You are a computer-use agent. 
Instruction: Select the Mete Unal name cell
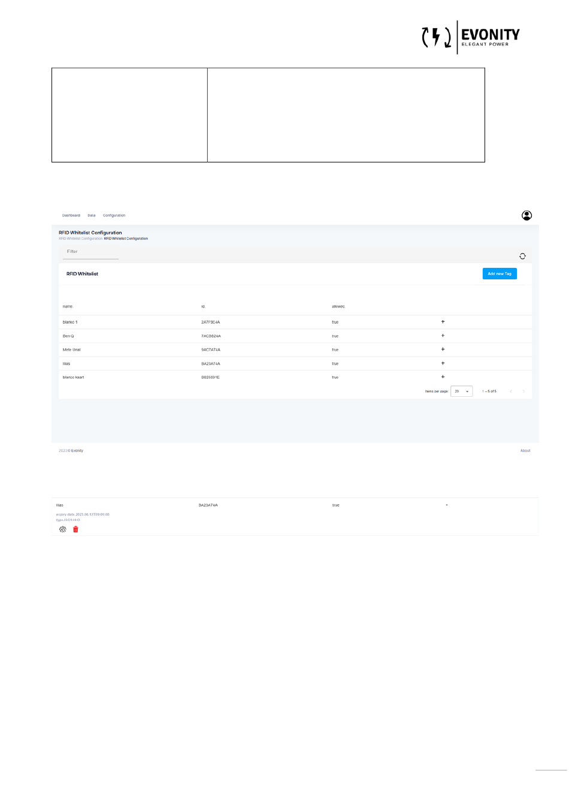tap(71, 350)
